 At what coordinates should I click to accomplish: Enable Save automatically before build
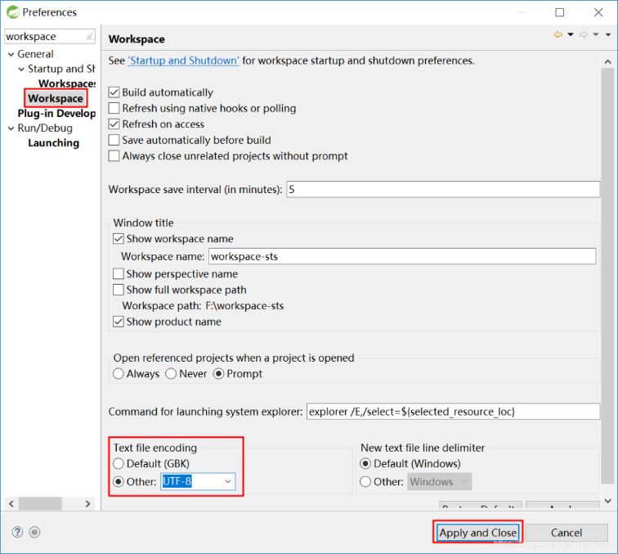tap(114, 140)
